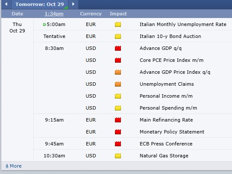Open Advance GDP q/q event

point(161,48)
